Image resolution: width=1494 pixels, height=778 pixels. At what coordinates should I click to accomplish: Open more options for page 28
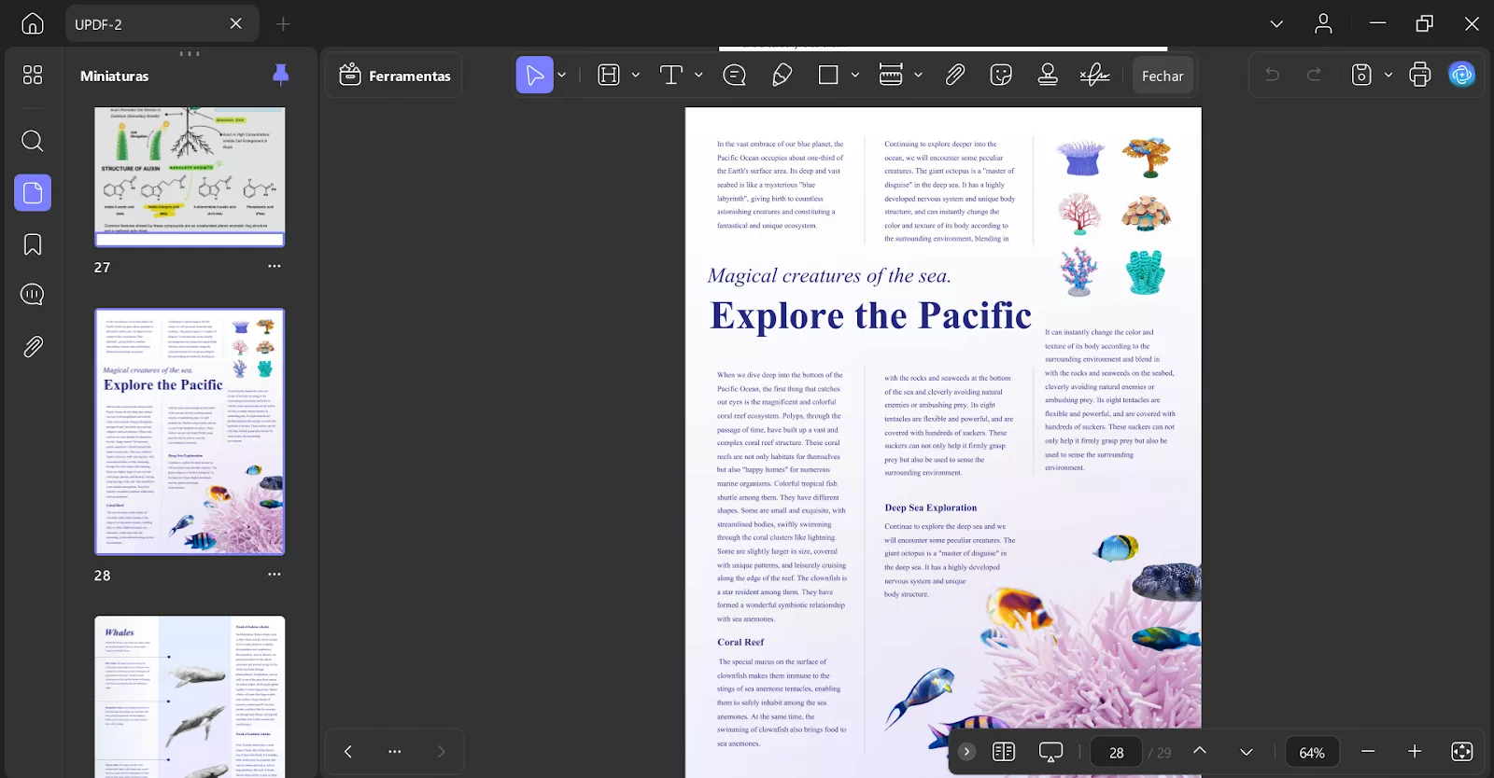pyautogui.click(x=274, y=574)
